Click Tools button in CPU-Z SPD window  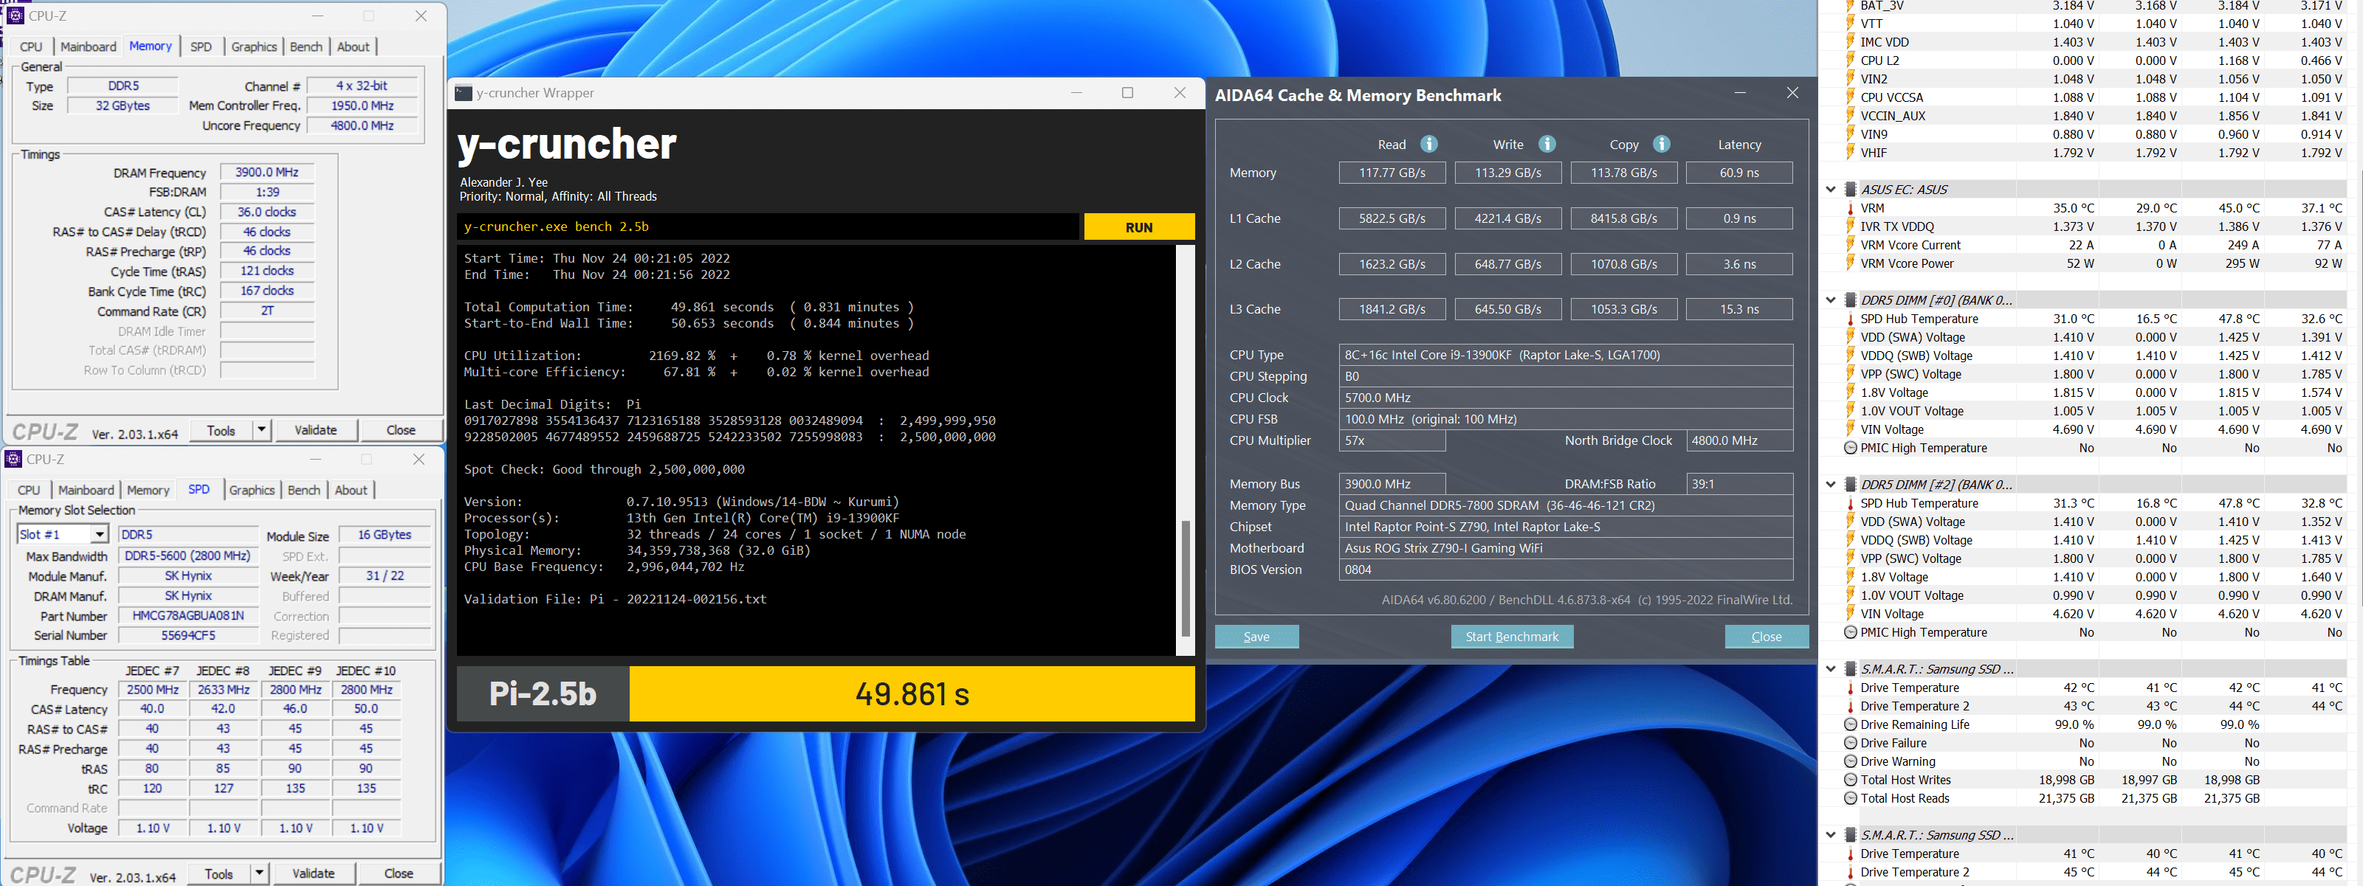(219, 873)
